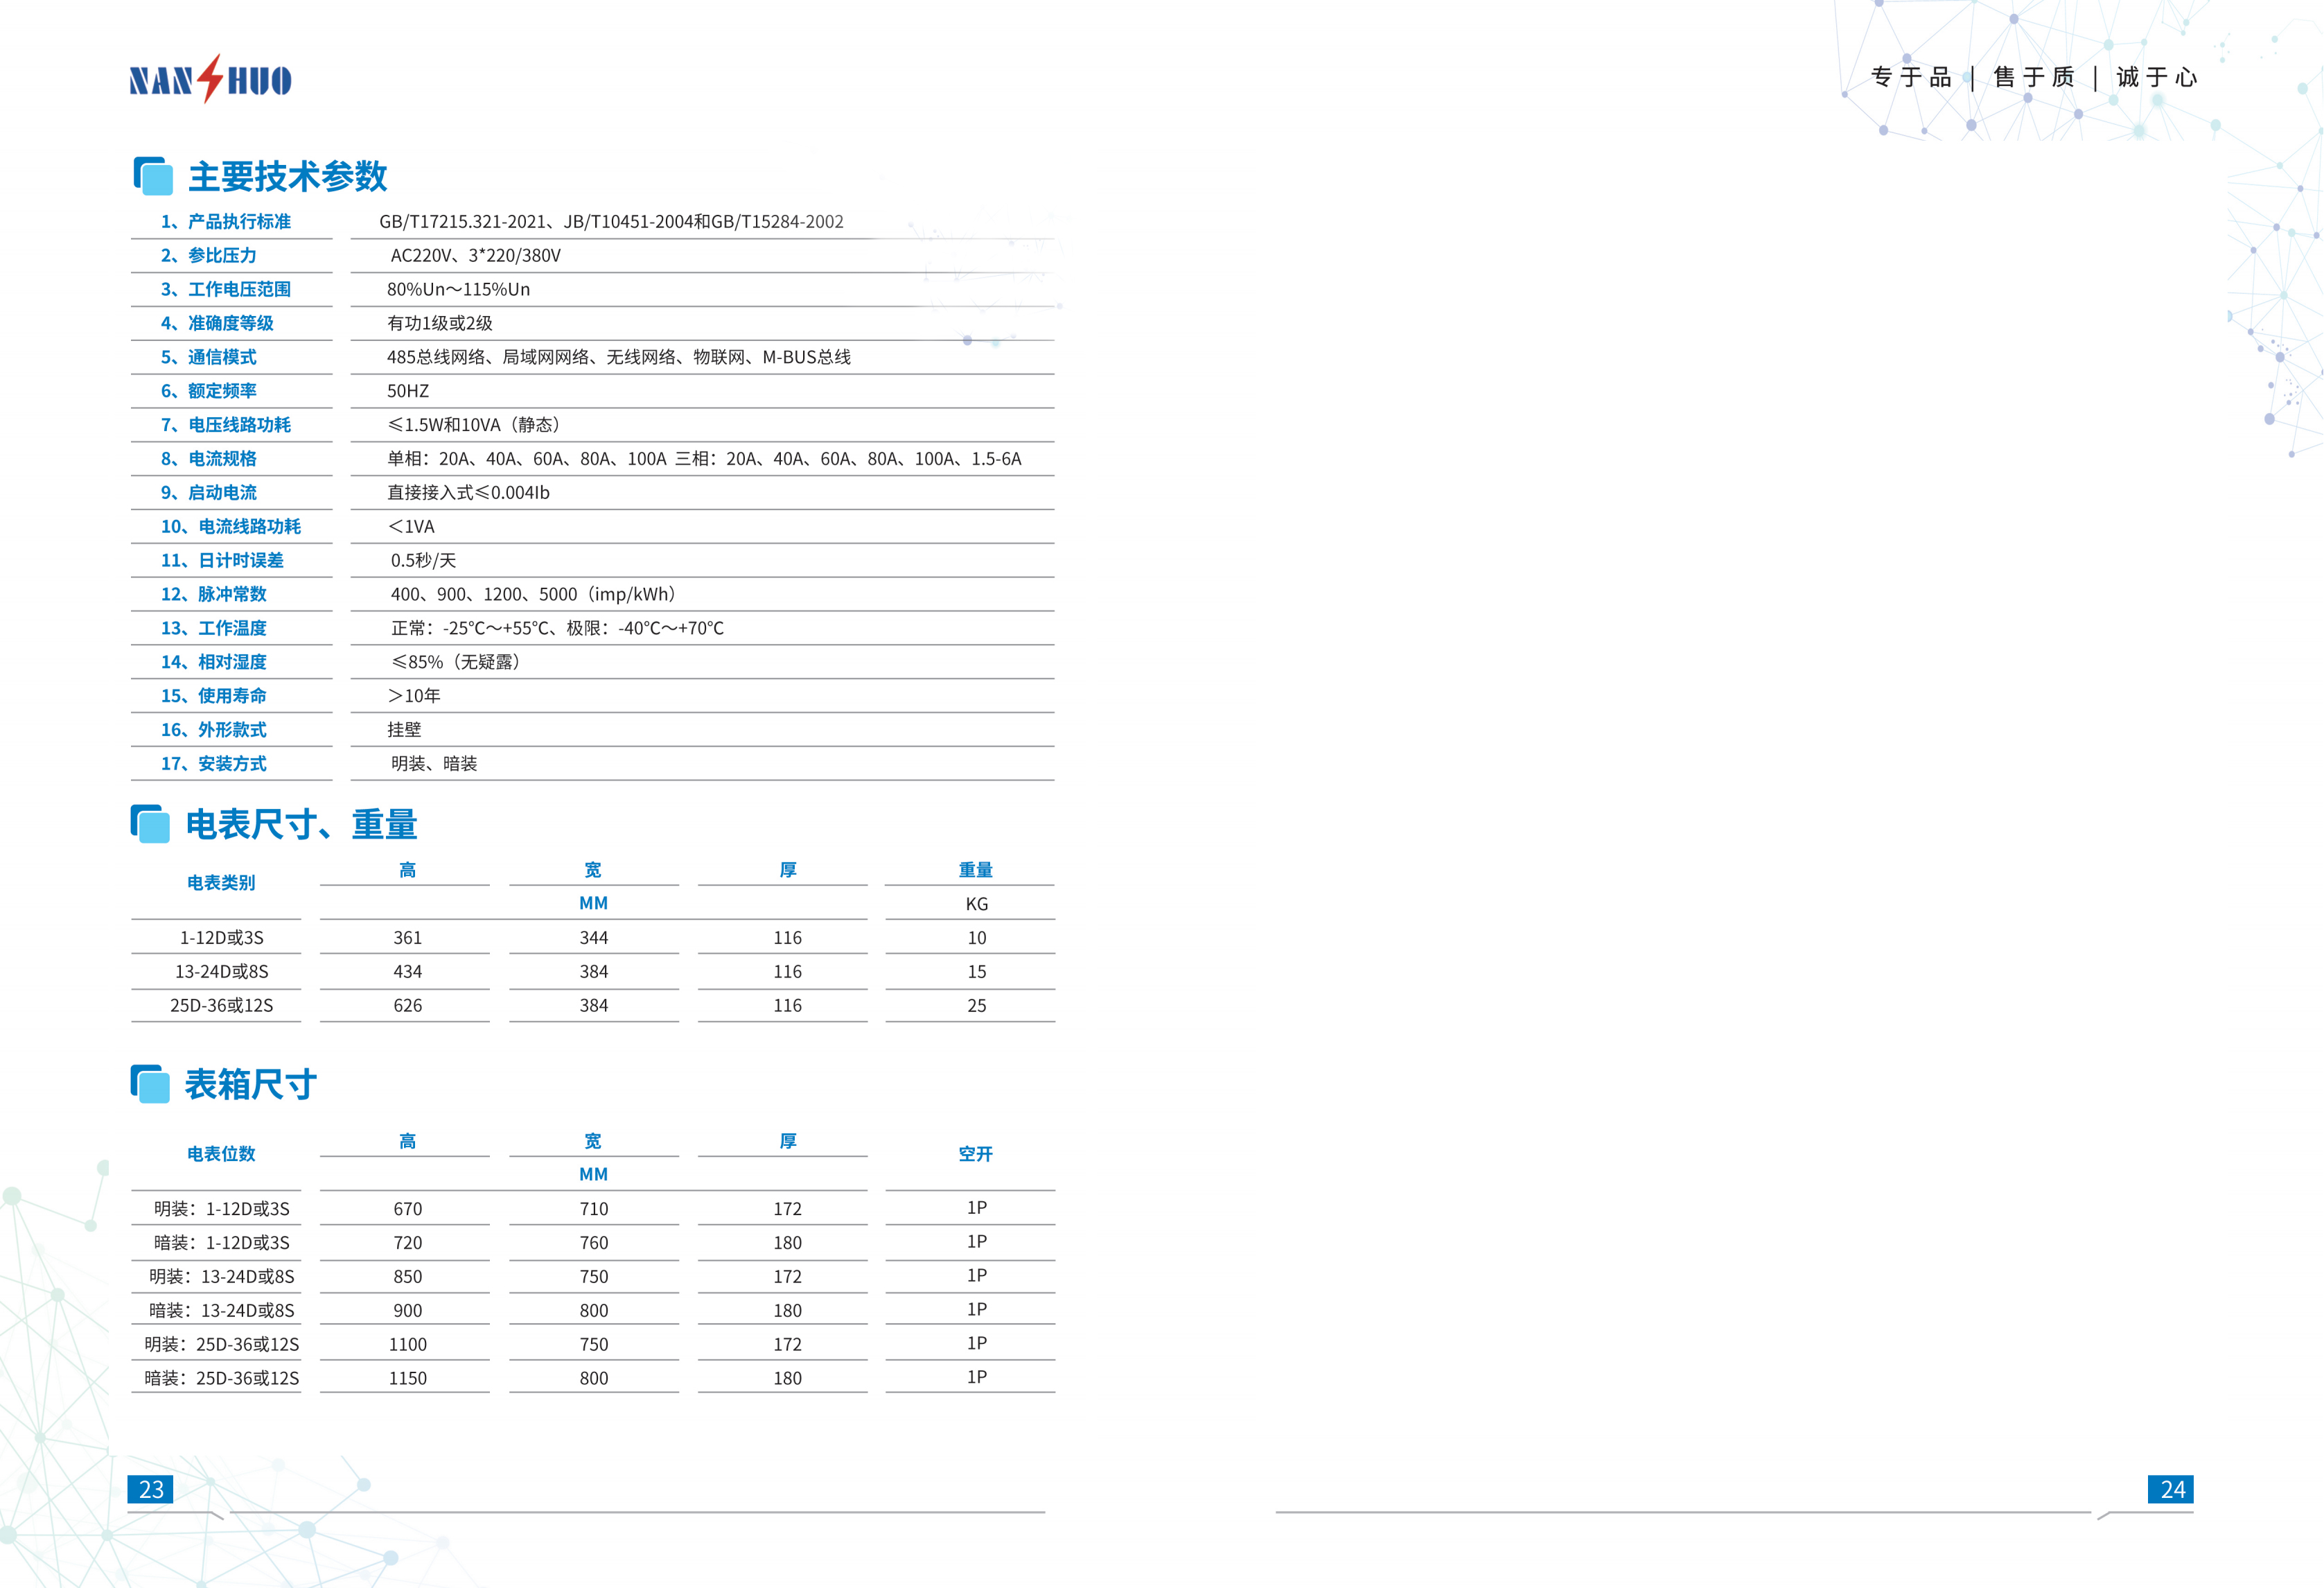
Task: Click the 主要技术参数 section heading
Action: tap(288, 176)
